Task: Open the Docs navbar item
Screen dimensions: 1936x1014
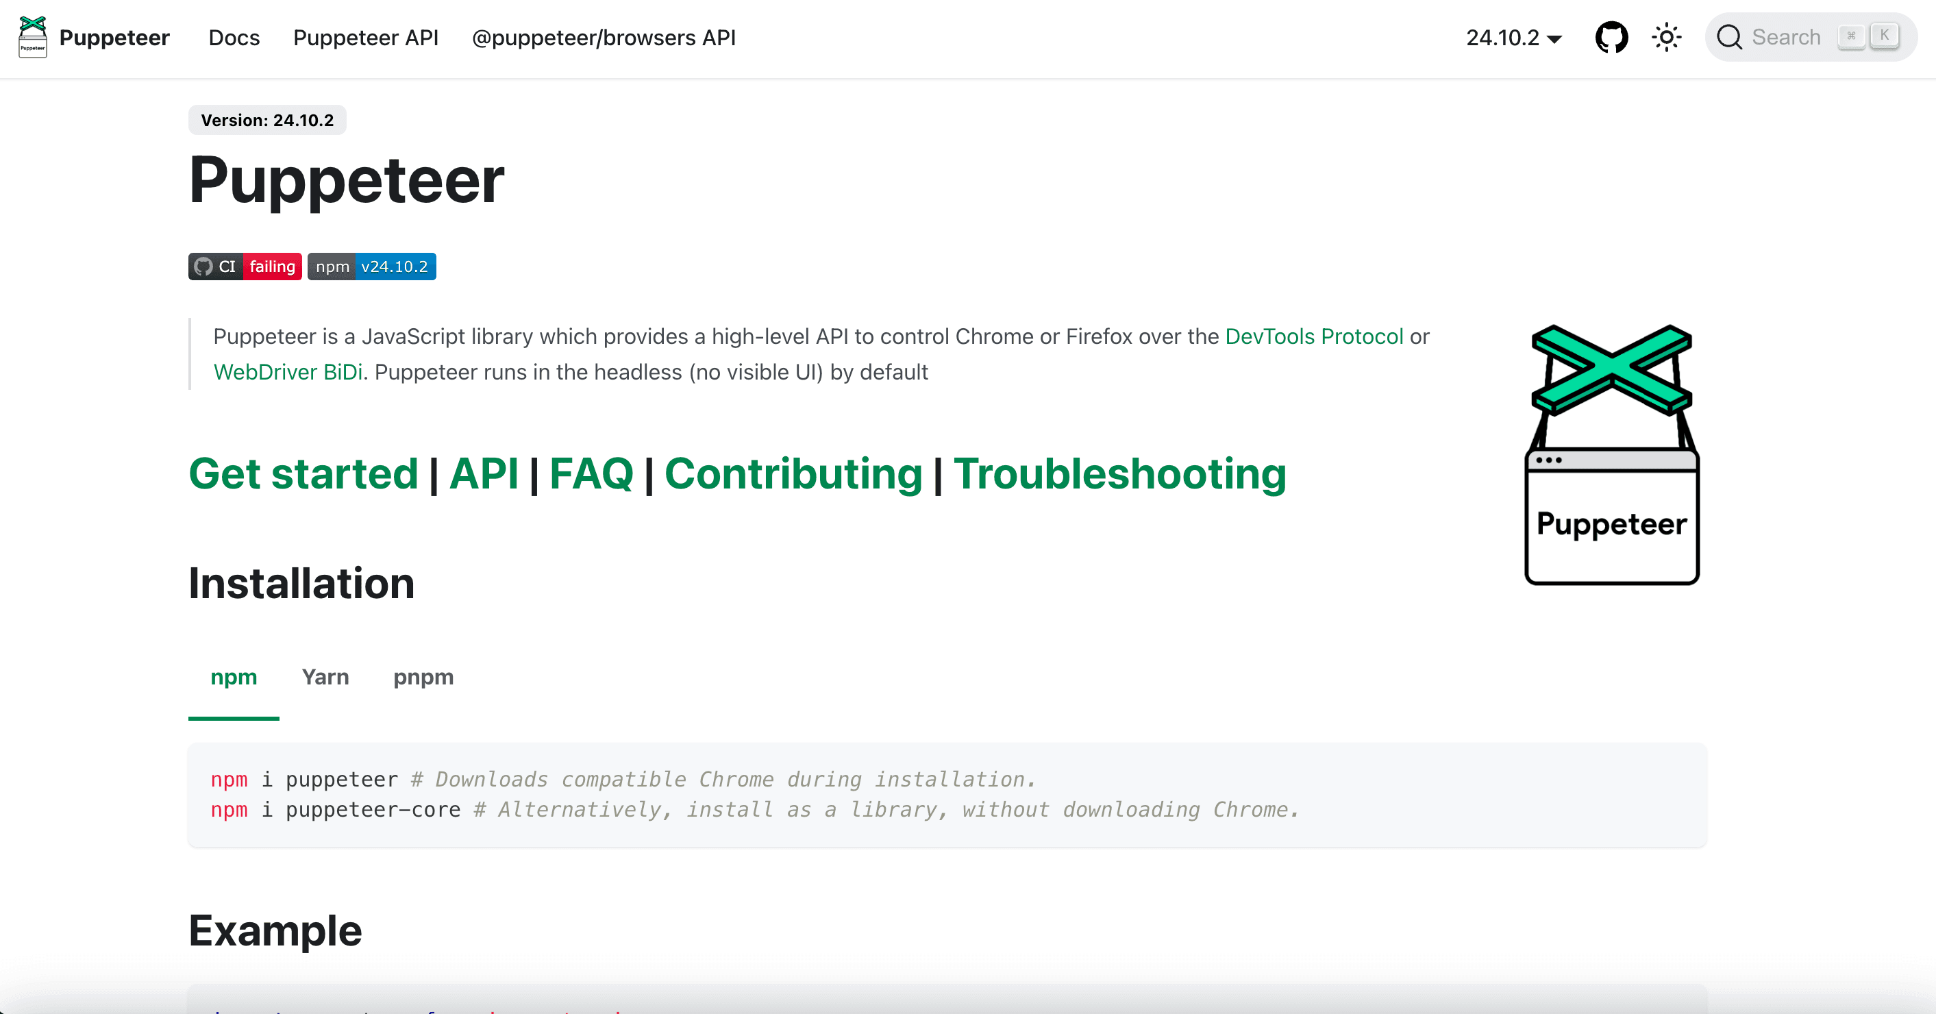Action: tap(234, 38)
